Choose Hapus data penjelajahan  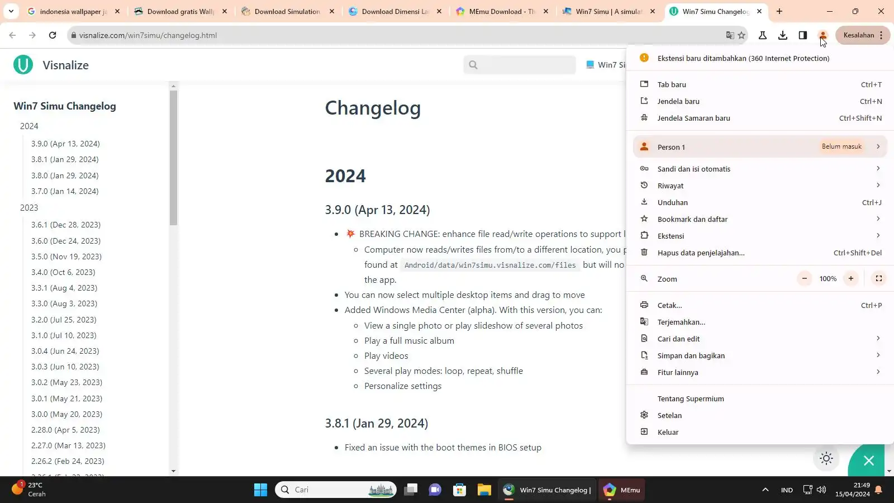tap(760, 253)
